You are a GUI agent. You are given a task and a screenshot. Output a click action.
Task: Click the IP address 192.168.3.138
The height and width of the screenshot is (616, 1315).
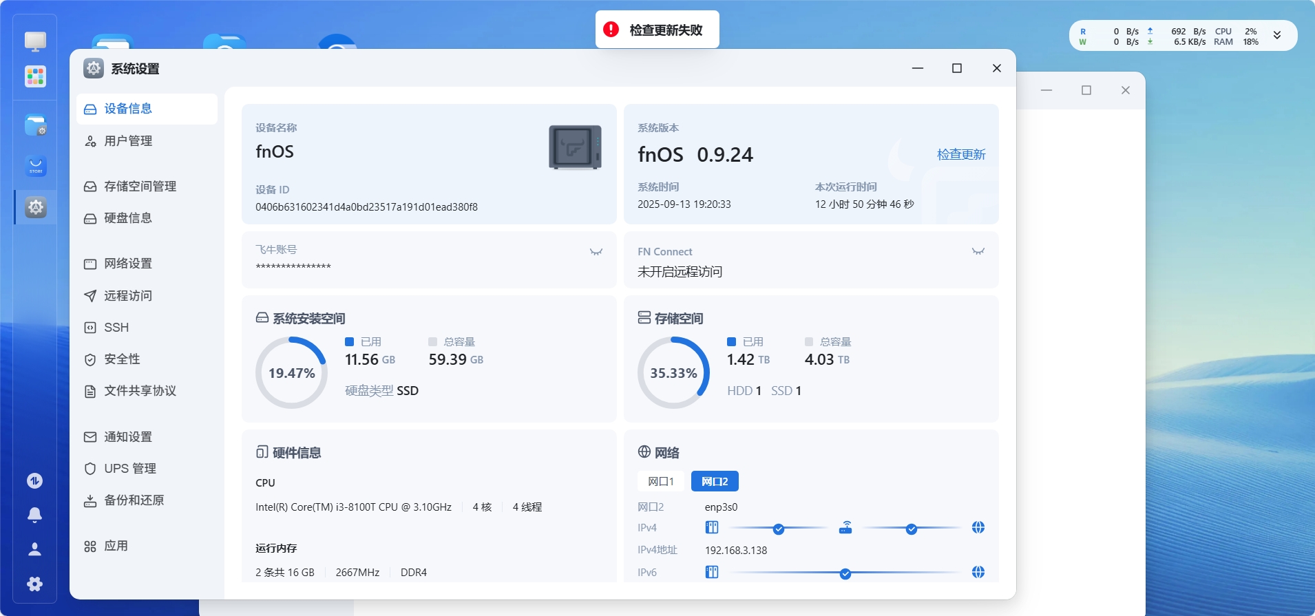(x=736, y=551)
